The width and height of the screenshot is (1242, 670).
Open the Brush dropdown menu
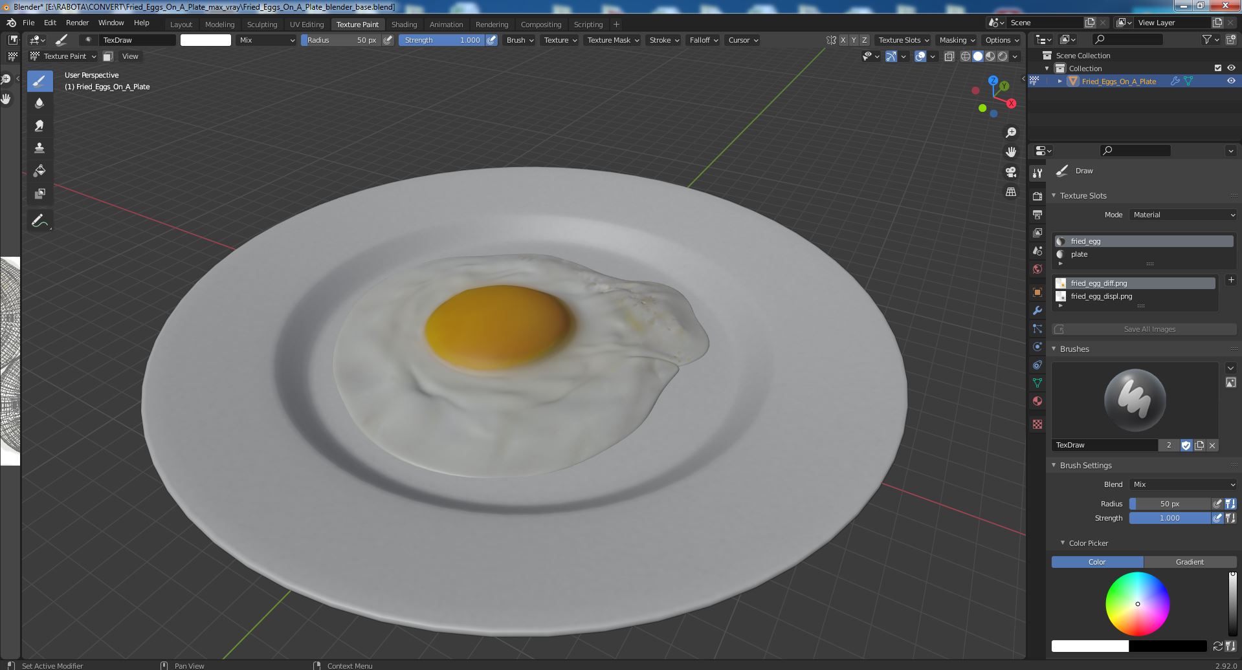[520, 40]
